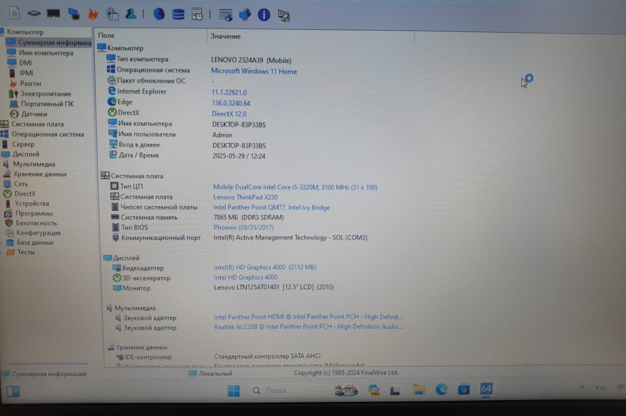Click the report with clock icon
The image size is (626, 416).
pos(197,15)
